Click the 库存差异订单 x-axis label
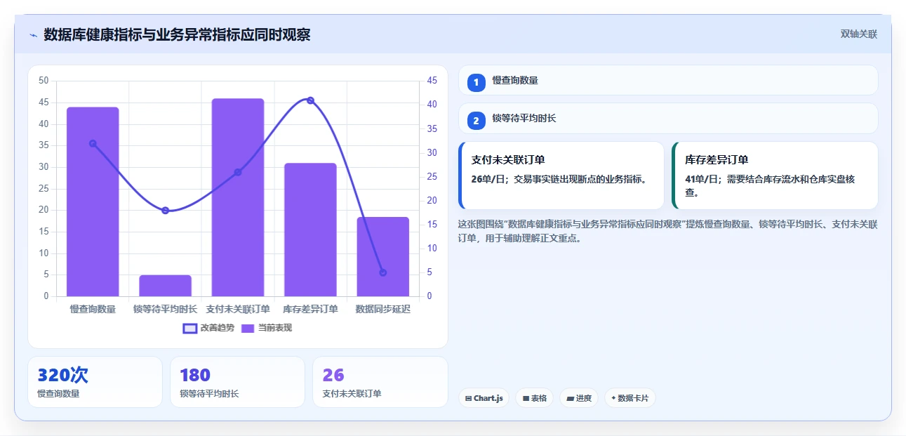The height and width of the screenshot is (436, 906). [310, 309]
